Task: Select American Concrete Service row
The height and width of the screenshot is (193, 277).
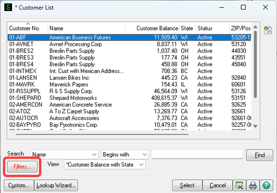Action: pos(129,104)
